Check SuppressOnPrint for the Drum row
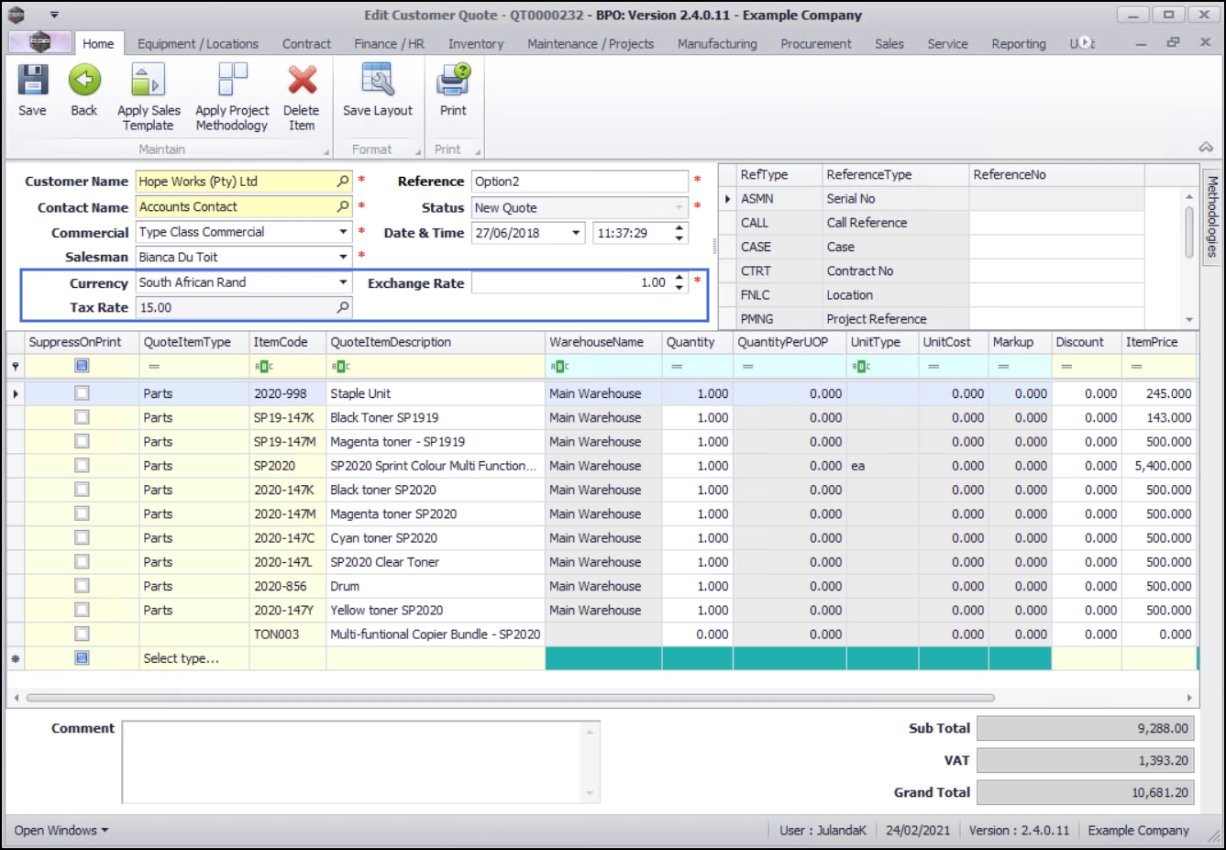The height and width of the screenshot is (850, 1226). pyautogui.click(x=82, y=586)
